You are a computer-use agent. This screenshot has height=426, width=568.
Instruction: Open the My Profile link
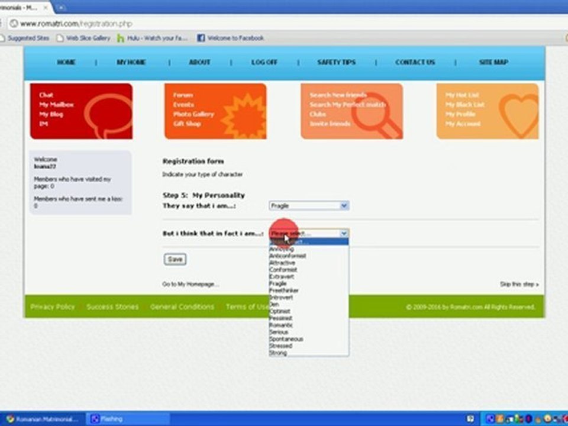coord(460,114)
